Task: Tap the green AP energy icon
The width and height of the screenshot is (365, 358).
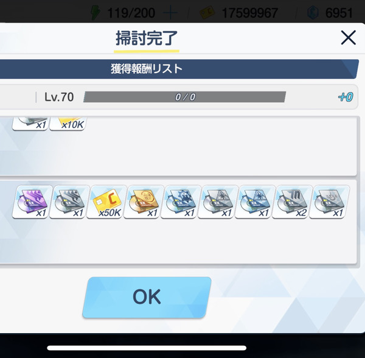Action: coord(96,12)
